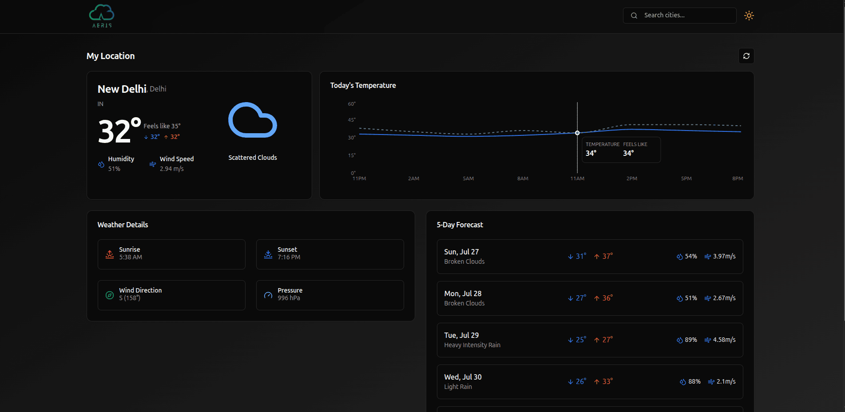Click the humidity icon beside 88%
The image size is (845, 412).
pyautogui.click(x=683, y=382)
